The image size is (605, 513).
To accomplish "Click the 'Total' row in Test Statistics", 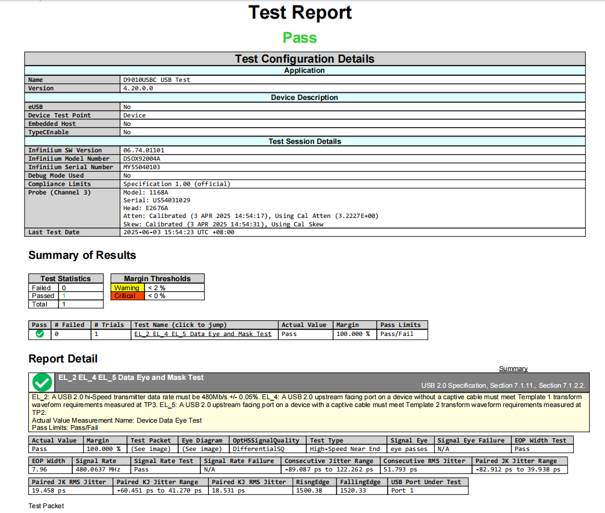I will 66,304.
